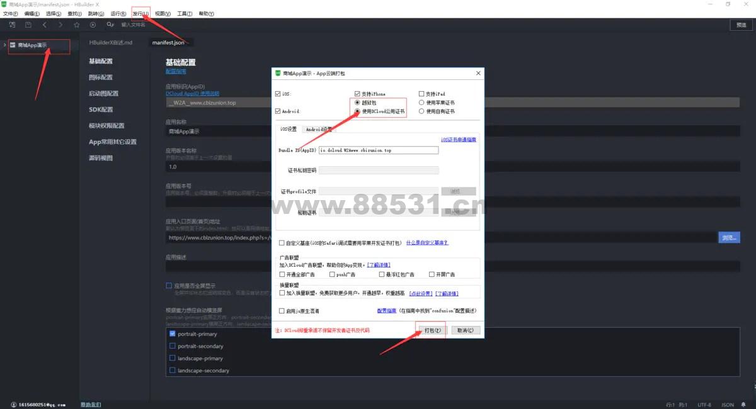The image size is (756, 409).
Task: Open the 跳转(G) menu
Action: 96,13
